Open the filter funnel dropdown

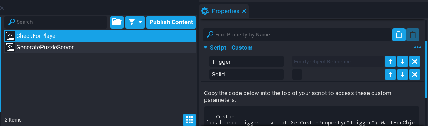[x=135, y=22]
